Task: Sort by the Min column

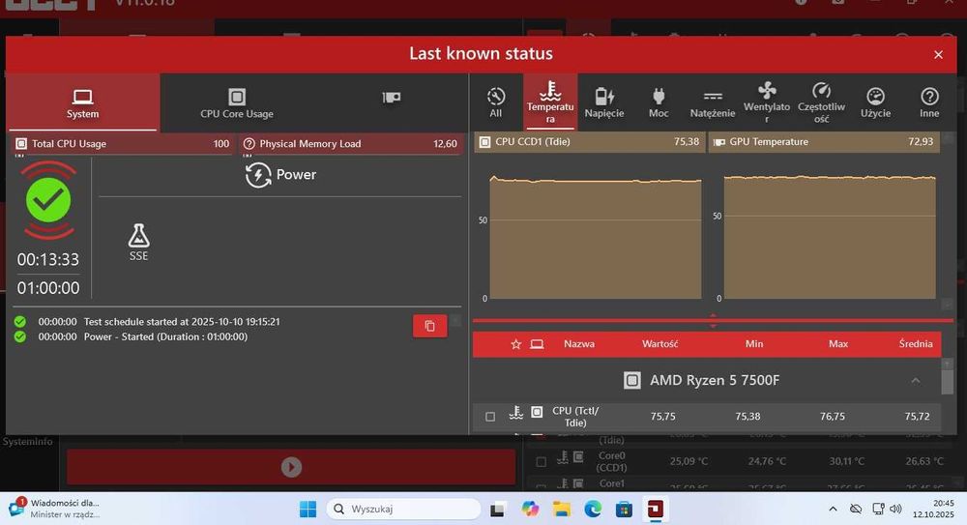Action: coord(753,344)
